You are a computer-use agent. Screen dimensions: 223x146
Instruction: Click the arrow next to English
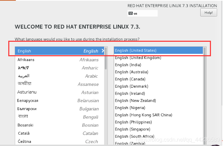pyautogui.click(x=103, y=51)
